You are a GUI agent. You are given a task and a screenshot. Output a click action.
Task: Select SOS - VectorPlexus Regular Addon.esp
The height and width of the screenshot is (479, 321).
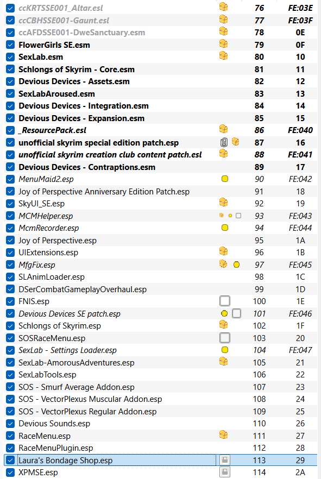87,412
